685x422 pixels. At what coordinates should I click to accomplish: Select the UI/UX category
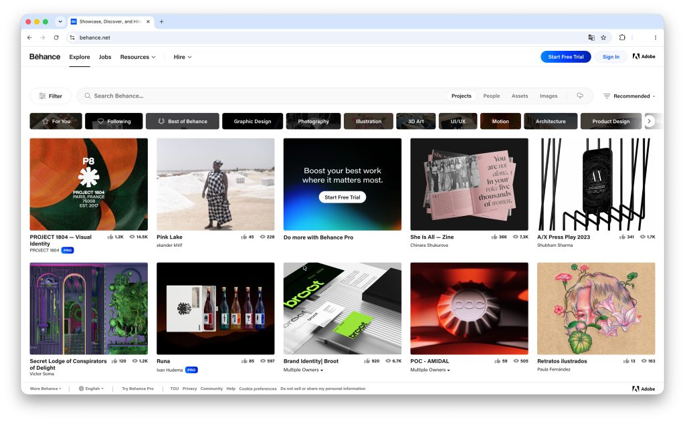[x=458, y=121]
